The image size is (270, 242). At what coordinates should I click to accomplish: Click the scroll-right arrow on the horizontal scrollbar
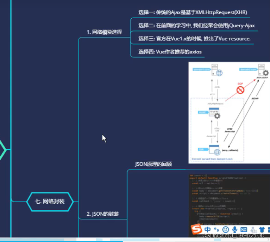268,240
